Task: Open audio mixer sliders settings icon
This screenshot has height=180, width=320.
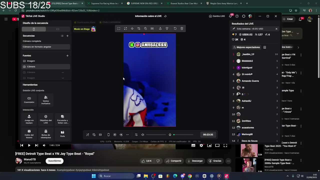Action: [x=136, y=135]
